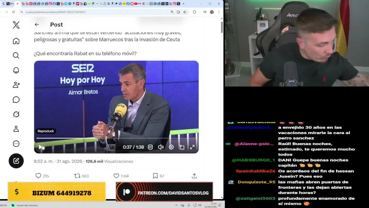Open the browser Extensions puzzle icon
Screen dimensions: 369x208
click(x=194, y=12)
